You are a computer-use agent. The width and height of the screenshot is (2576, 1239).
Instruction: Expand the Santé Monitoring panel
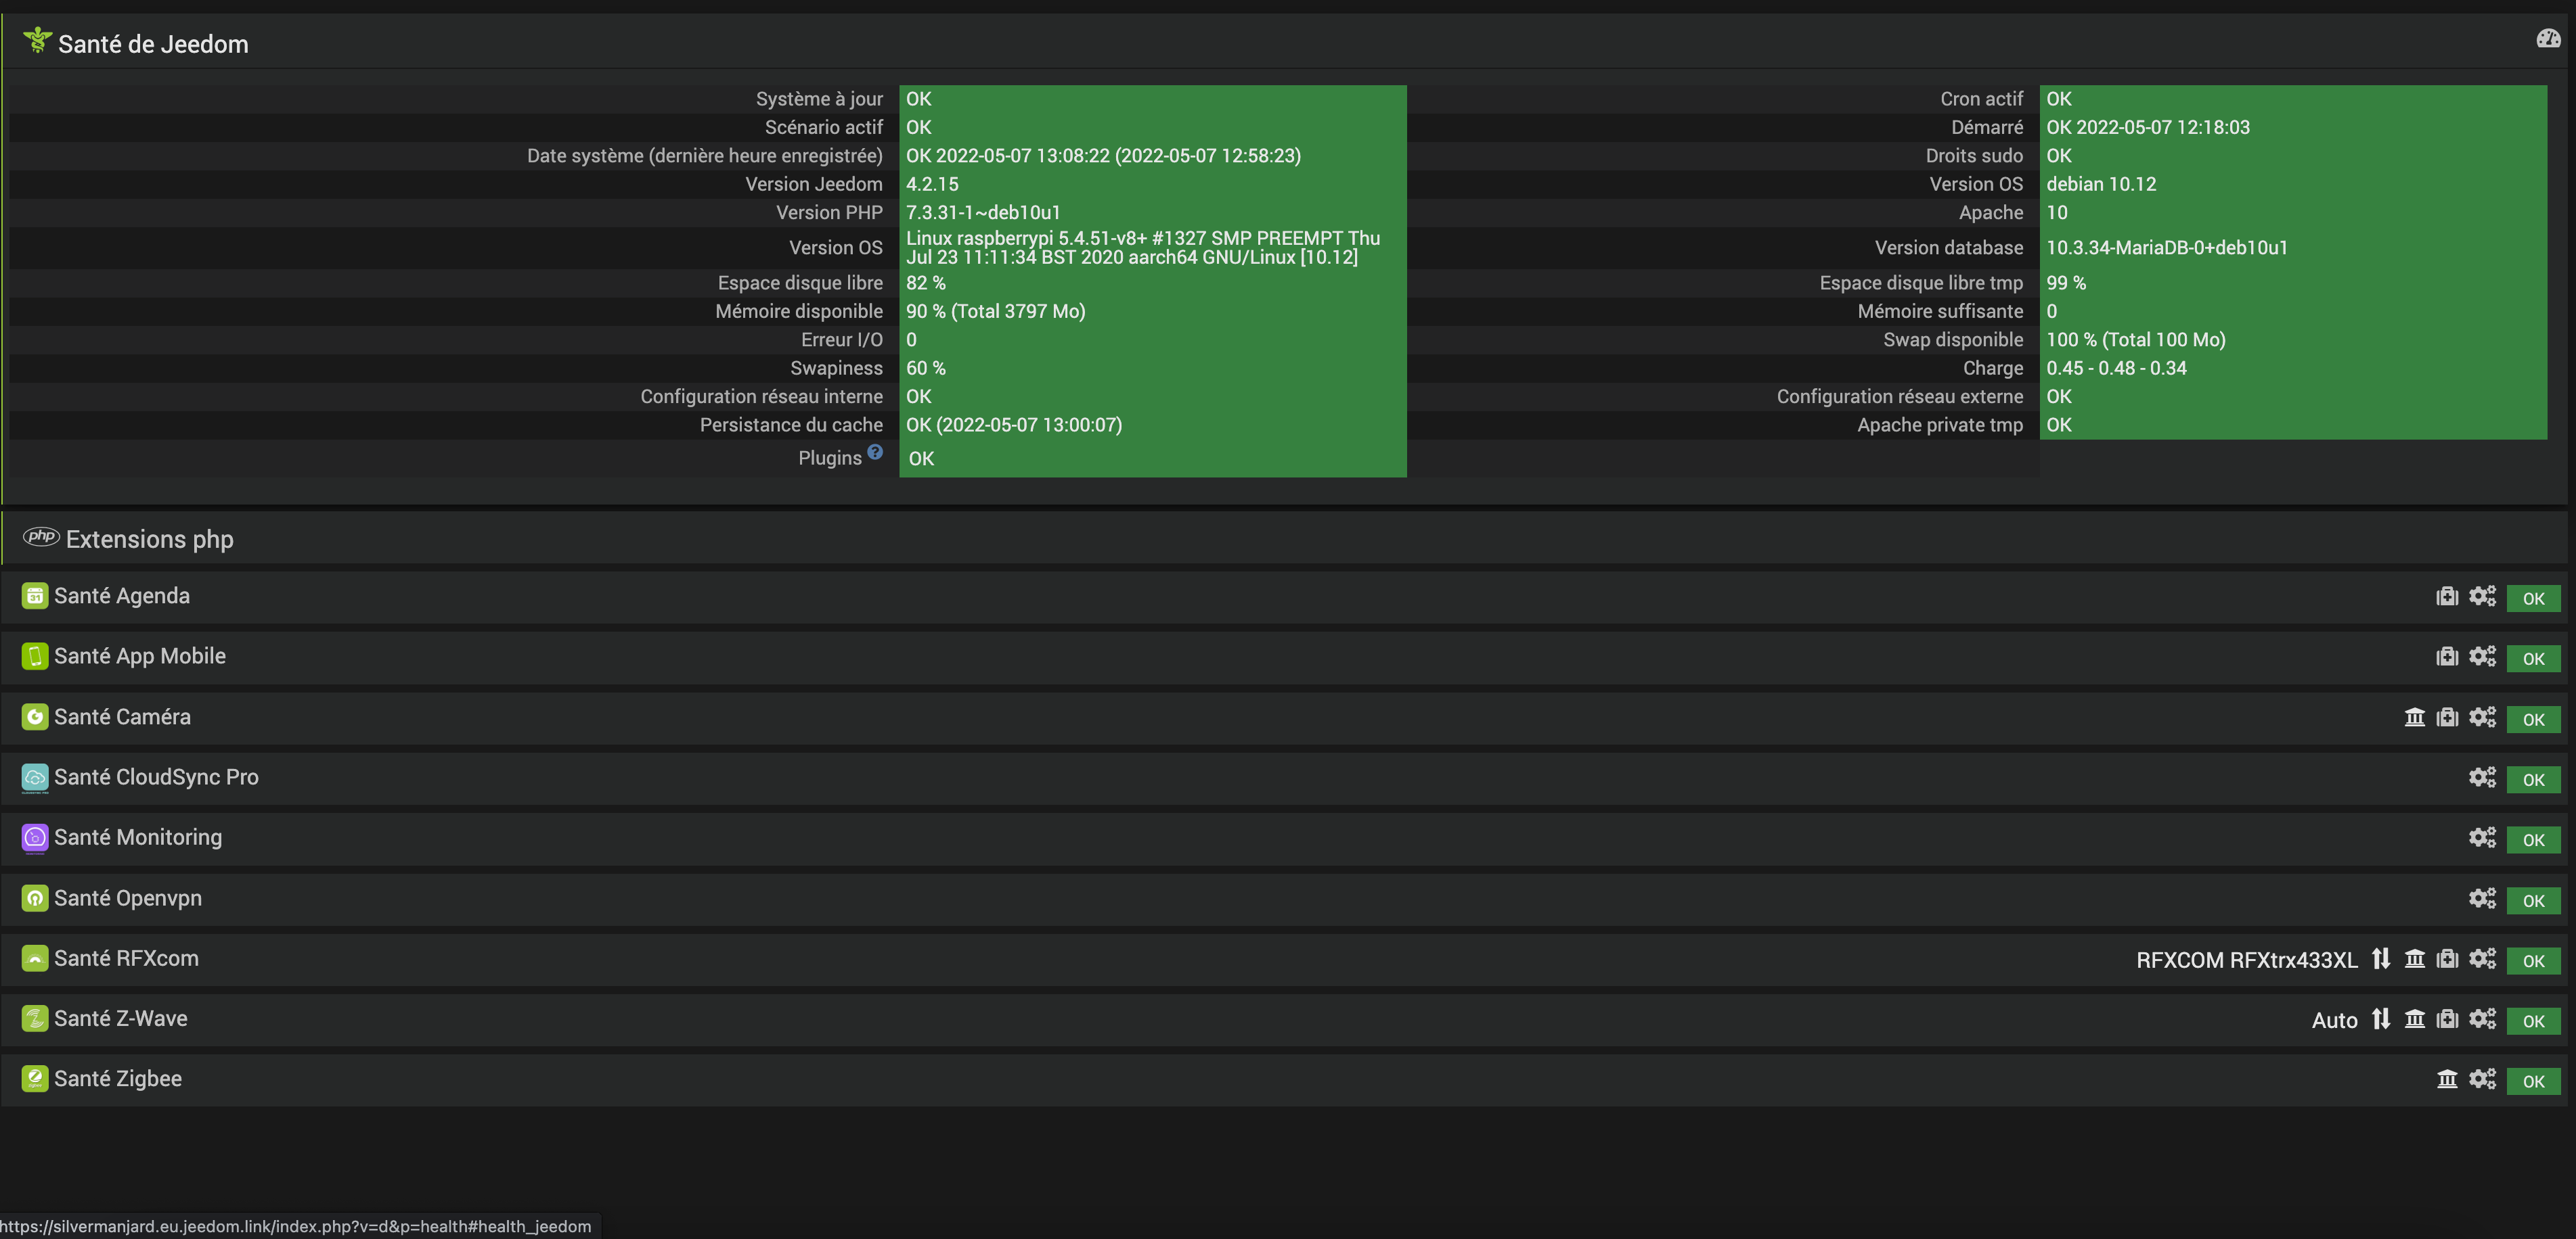138,837
